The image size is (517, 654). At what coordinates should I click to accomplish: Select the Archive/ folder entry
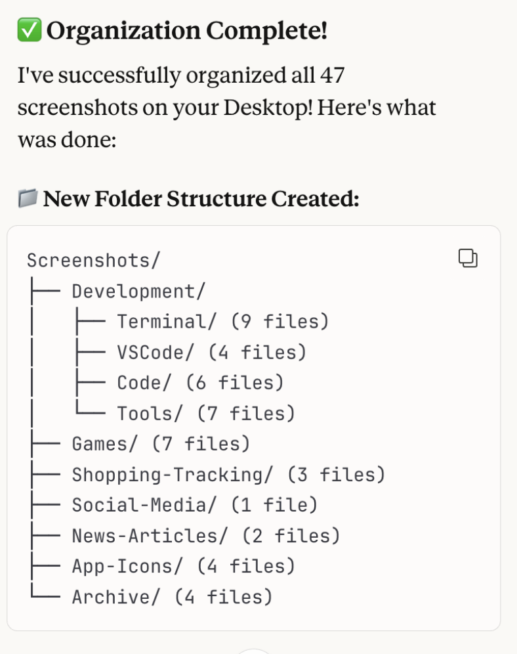click(x=116, y=597)
